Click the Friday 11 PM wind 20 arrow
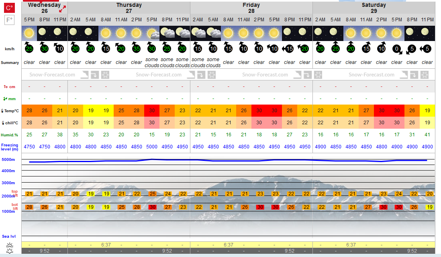The height and width of the screenshot is (257, 441). [x=304, y=49]
